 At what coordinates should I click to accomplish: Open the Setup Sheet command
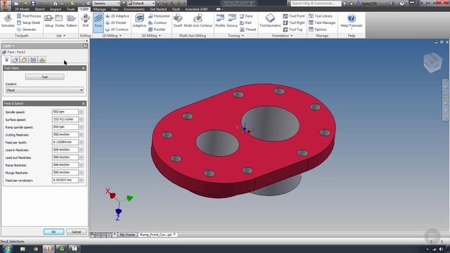[28, 22]
